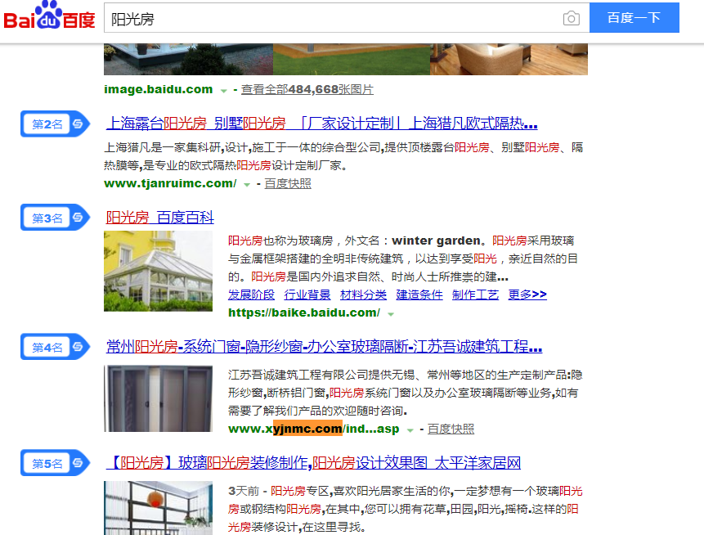Click the snippet text starting 3天前
The height and width of the screenshot is (535, 704).
pos(405,509)
